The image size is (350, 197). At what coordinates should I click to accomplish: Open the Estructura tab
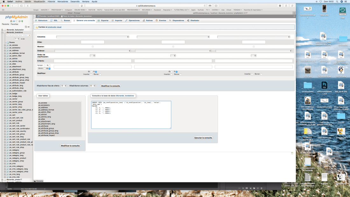[41, 20]
